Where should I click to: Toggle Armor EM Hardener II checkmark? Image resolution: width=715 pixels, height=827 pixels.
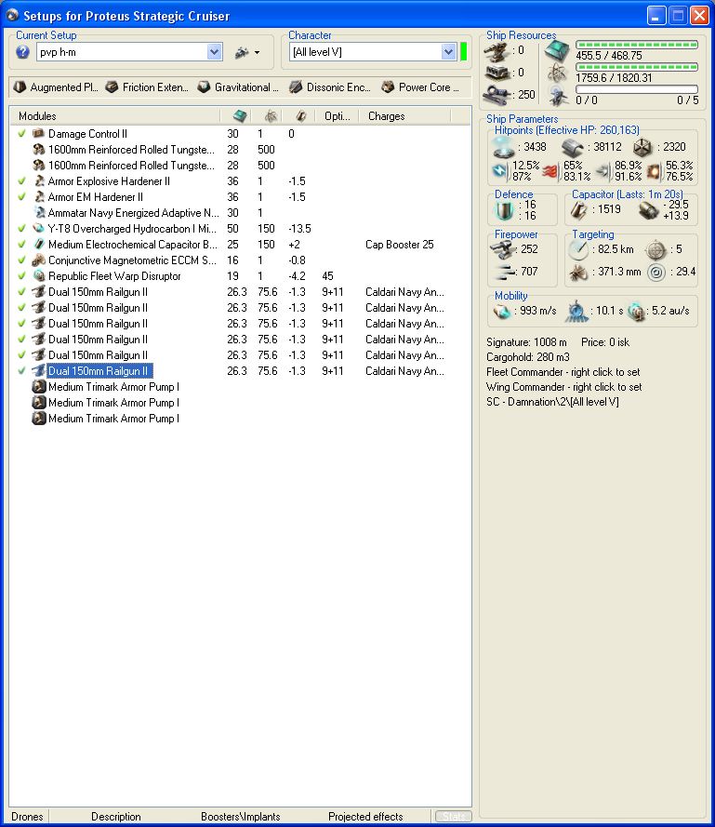click(21, 197)
